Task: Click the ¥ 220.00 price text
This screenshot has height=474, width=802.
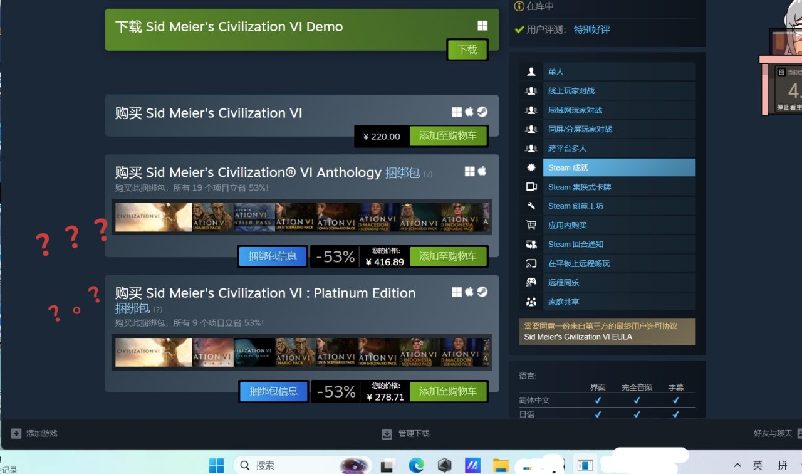Action: point(382,136)
